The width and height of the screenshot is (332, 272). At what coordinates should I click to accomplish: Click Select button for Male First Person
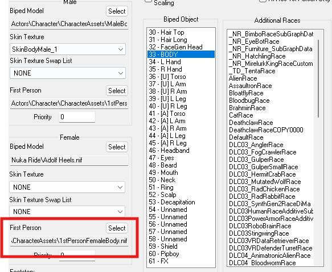click(x=117, y=91)
